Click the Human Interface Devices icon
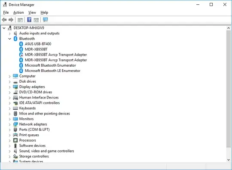The image size is (232, 170). coord(15,98)
